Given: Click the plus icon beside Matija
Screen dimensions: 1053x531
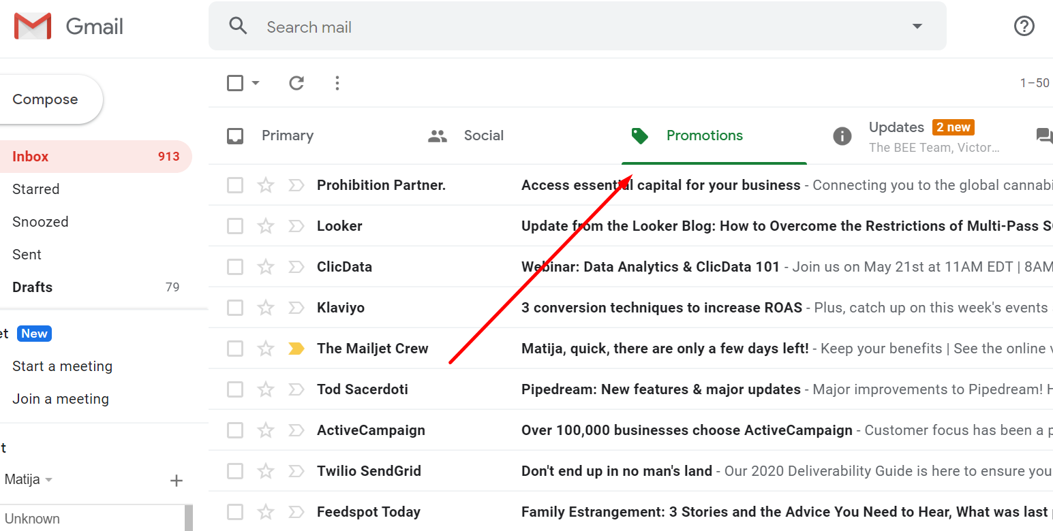Looking at the screenshot, I should [176, 481].
